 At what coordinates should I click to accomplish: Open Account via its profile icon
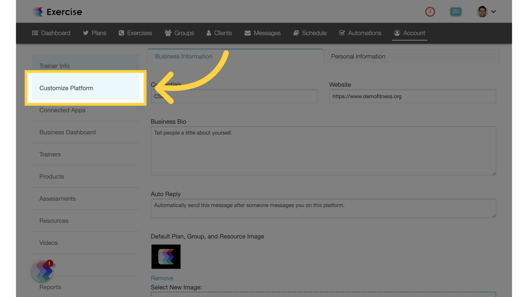coord(397,33)
